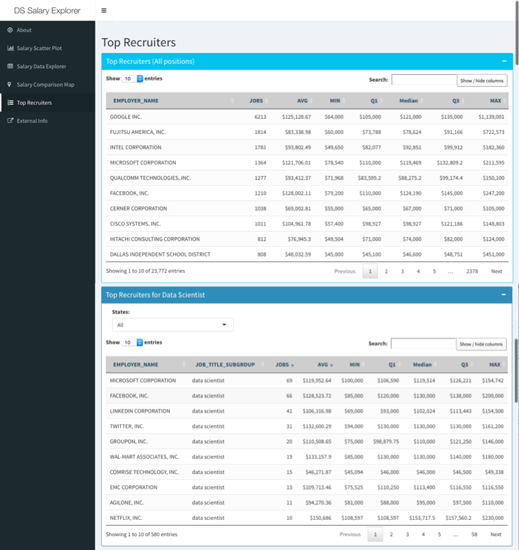Click Show / hide columns in All positions table
The height and width of the screenshot is (550, 519).
(x=482, y=80)
